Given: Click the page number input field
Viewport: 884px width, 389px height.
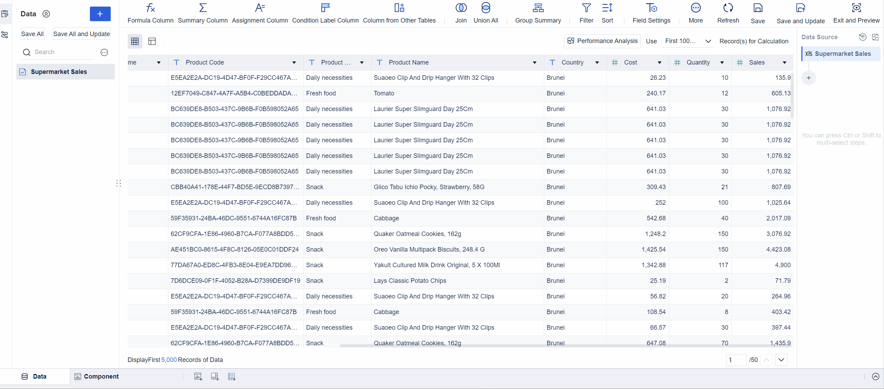Looking at the screenshot, I should [x=735, y=360].
